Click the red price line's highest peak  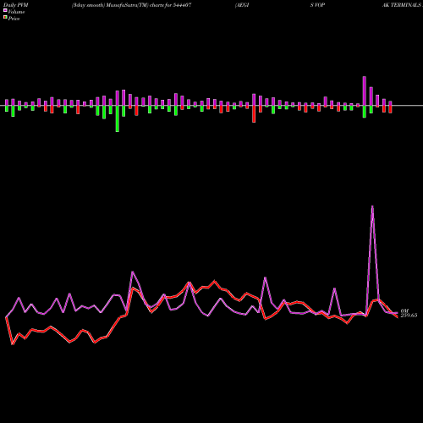point(215,281)
